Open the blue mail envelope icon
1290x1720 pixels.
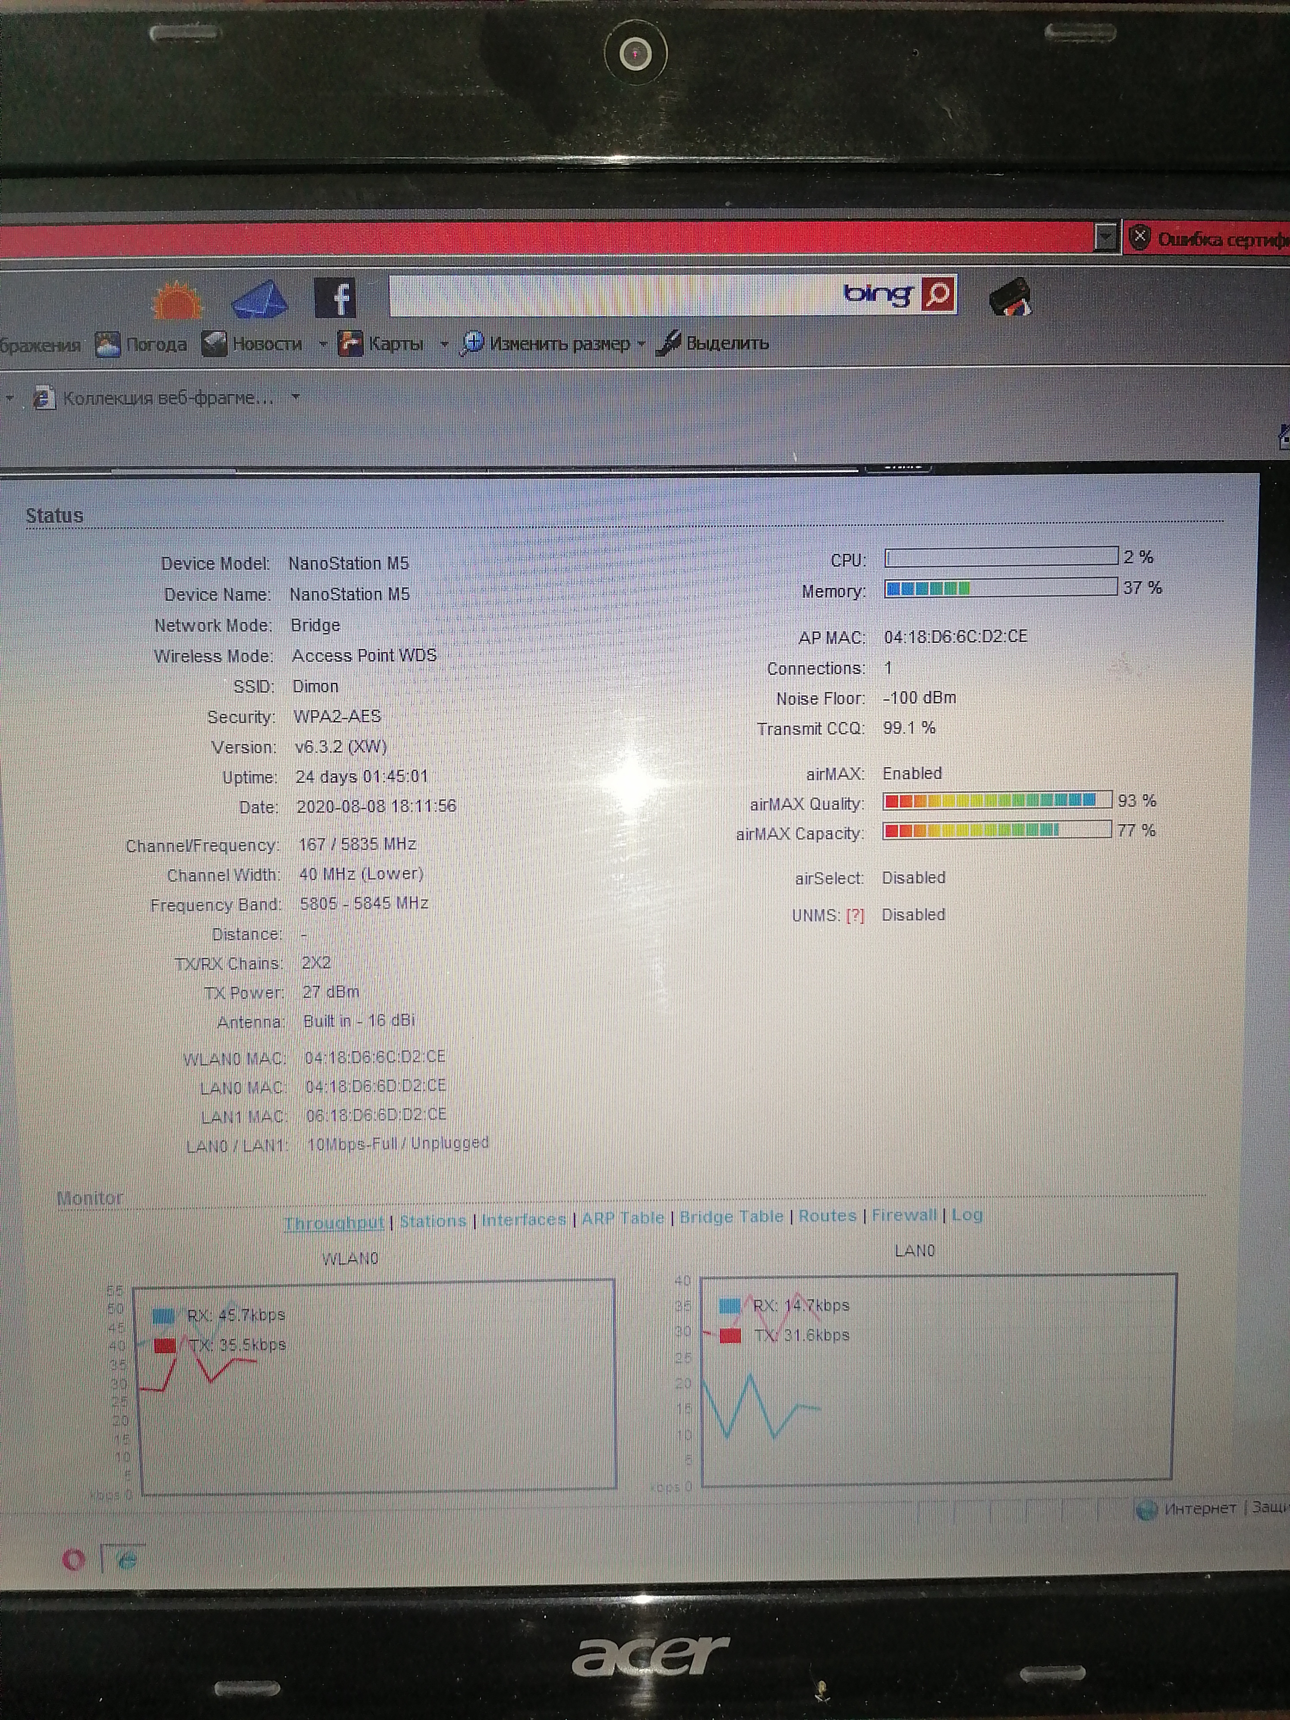[x=260, y=300]
